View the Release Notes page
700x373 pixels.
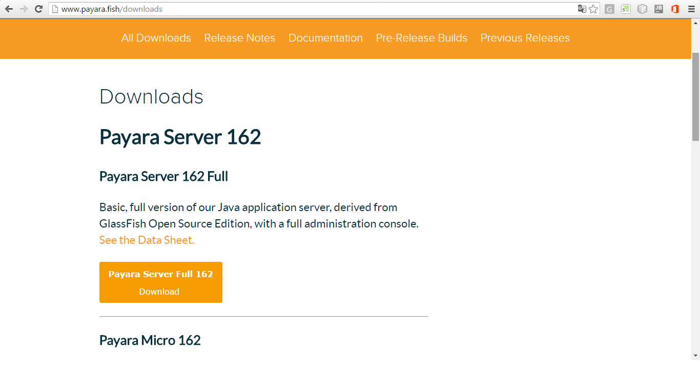239,37
